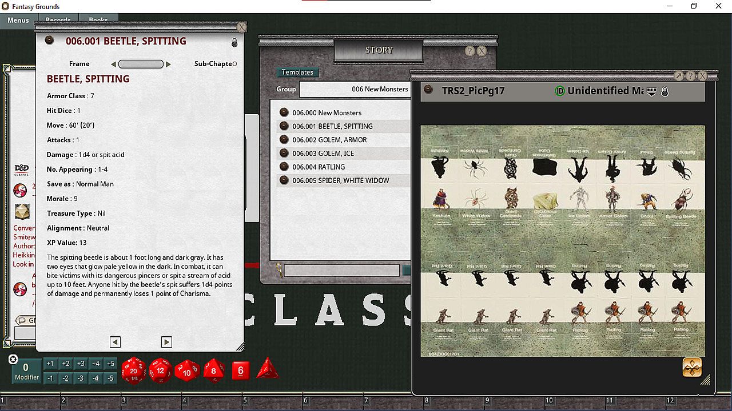Screen dimensions: 732x411
Task: Open the Group dropdown showing 006 New Monsters
Action: tap(356, 89)
